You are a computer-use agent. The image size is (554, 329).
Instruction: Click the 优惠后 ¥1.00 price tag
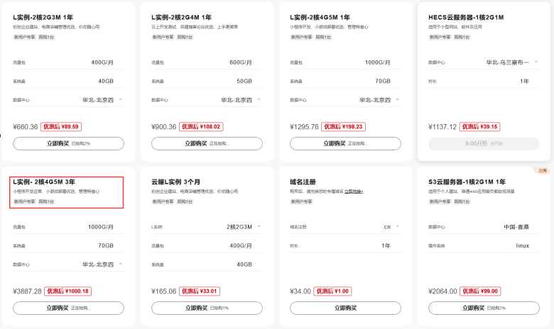332,291
